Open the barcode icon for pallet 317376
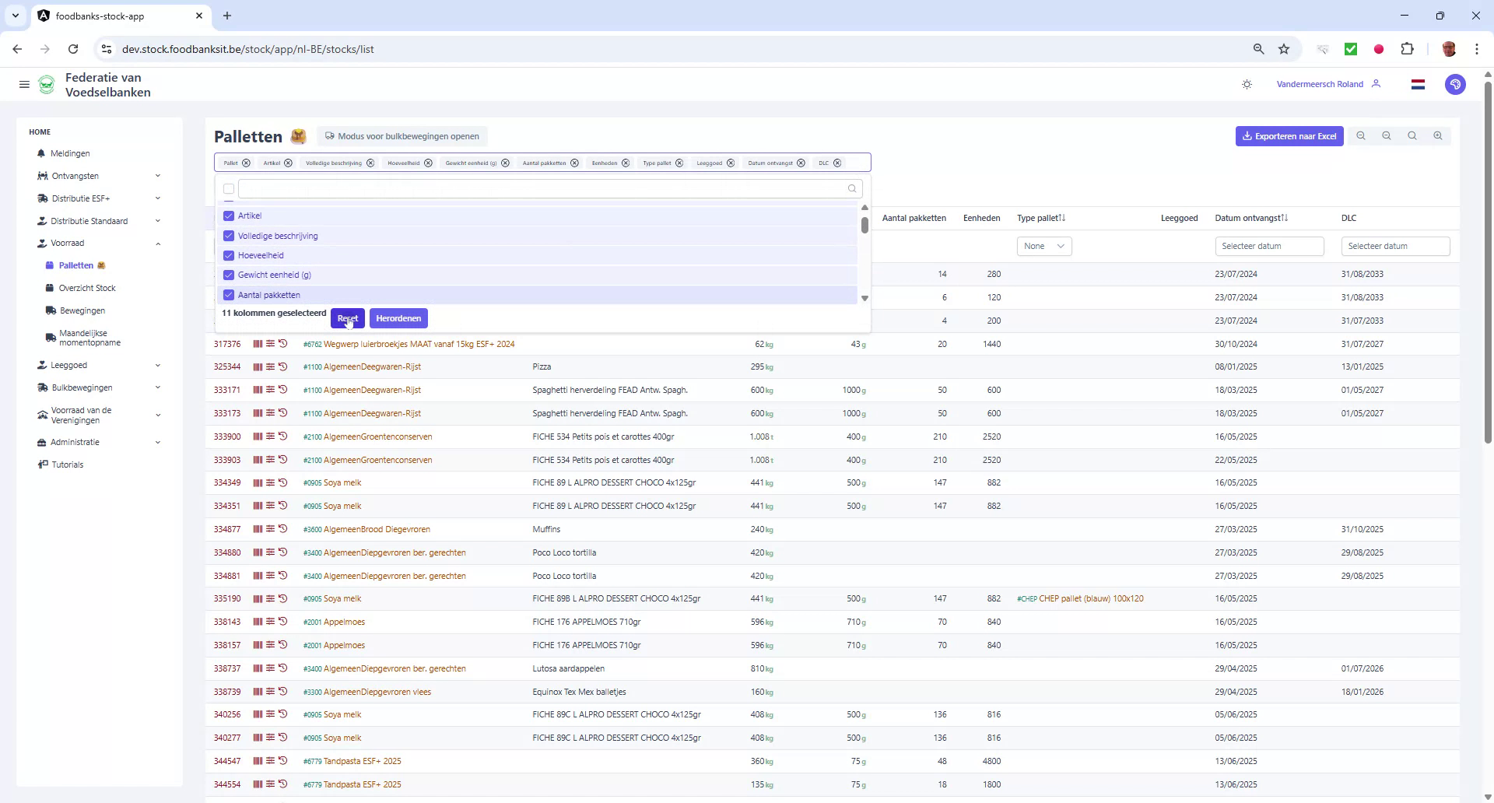 [x=258, y=343]
